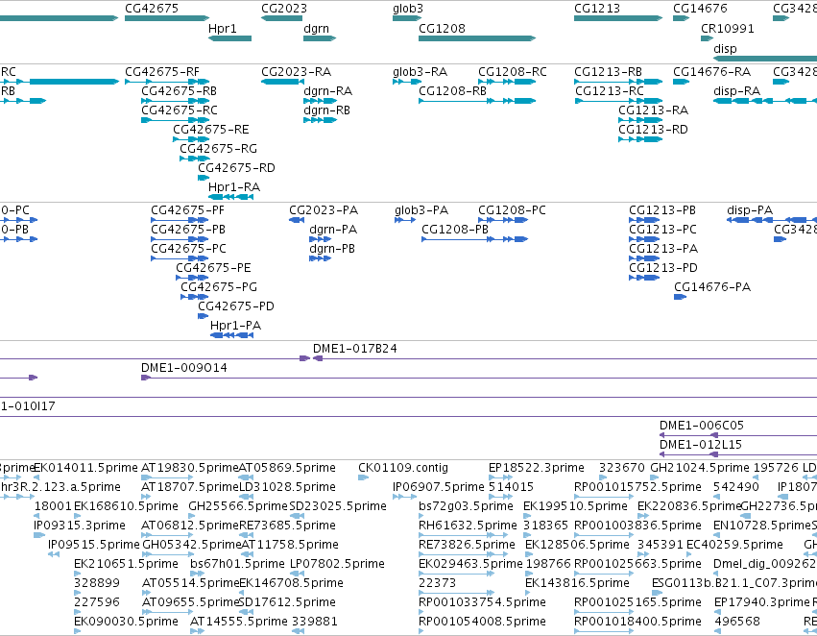Screen dimensions: 817x636
Task: Click protein CG1213-PD
Action: [x=663, y=268]
